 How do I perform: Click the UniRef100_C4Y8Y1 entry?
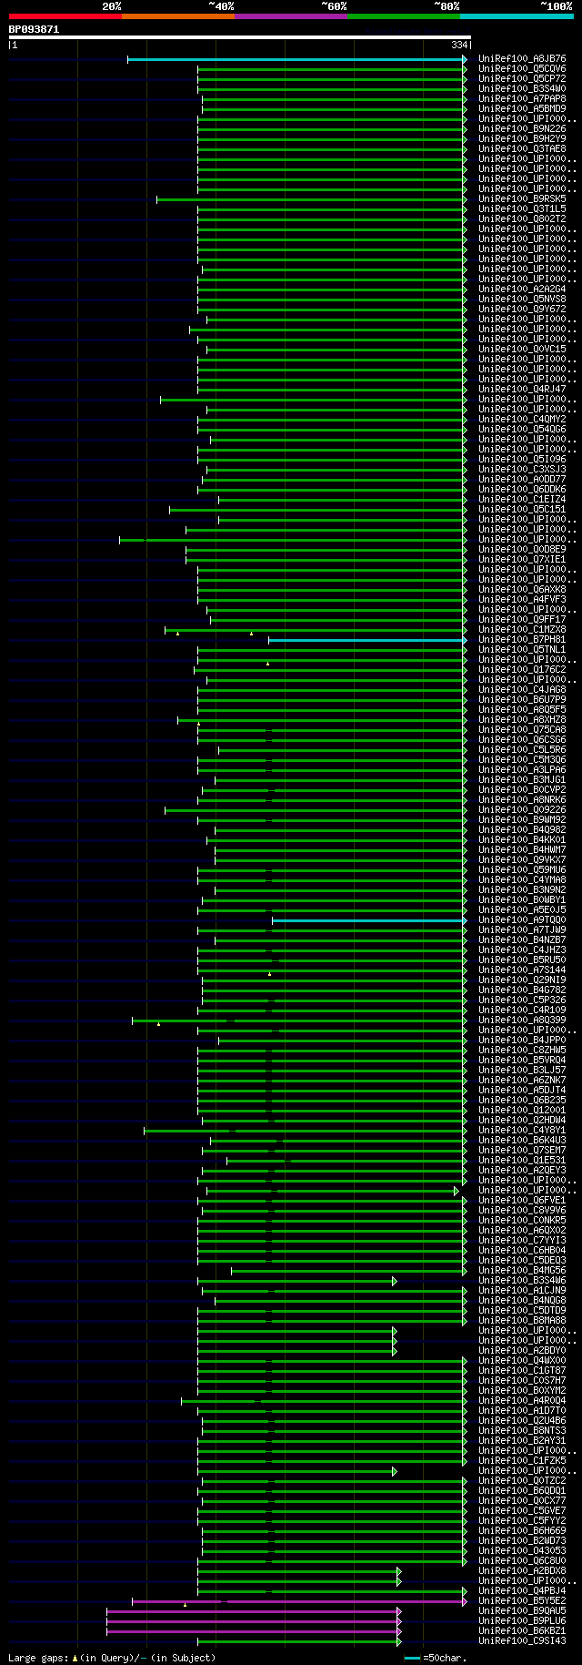522,1131
